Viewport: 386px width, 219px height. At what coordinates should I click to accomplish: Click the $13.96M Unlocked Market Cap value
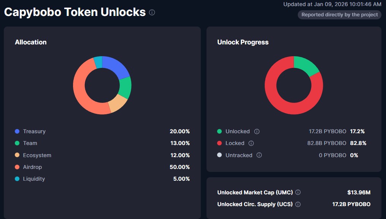359,192
